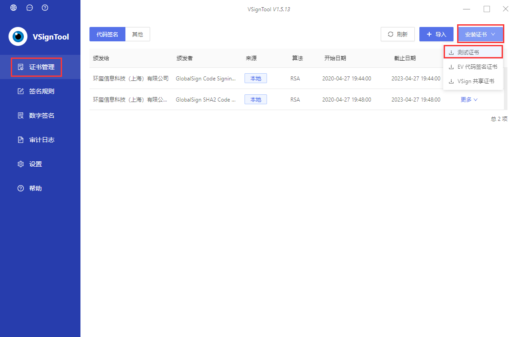
Task: Open 审计日志 in the sidebar
Action: click(x=40, y=140)
